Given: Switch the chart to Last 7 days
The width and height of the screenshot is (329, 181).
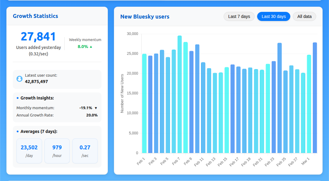Looking at the screenshot, I should coord(239,16).
